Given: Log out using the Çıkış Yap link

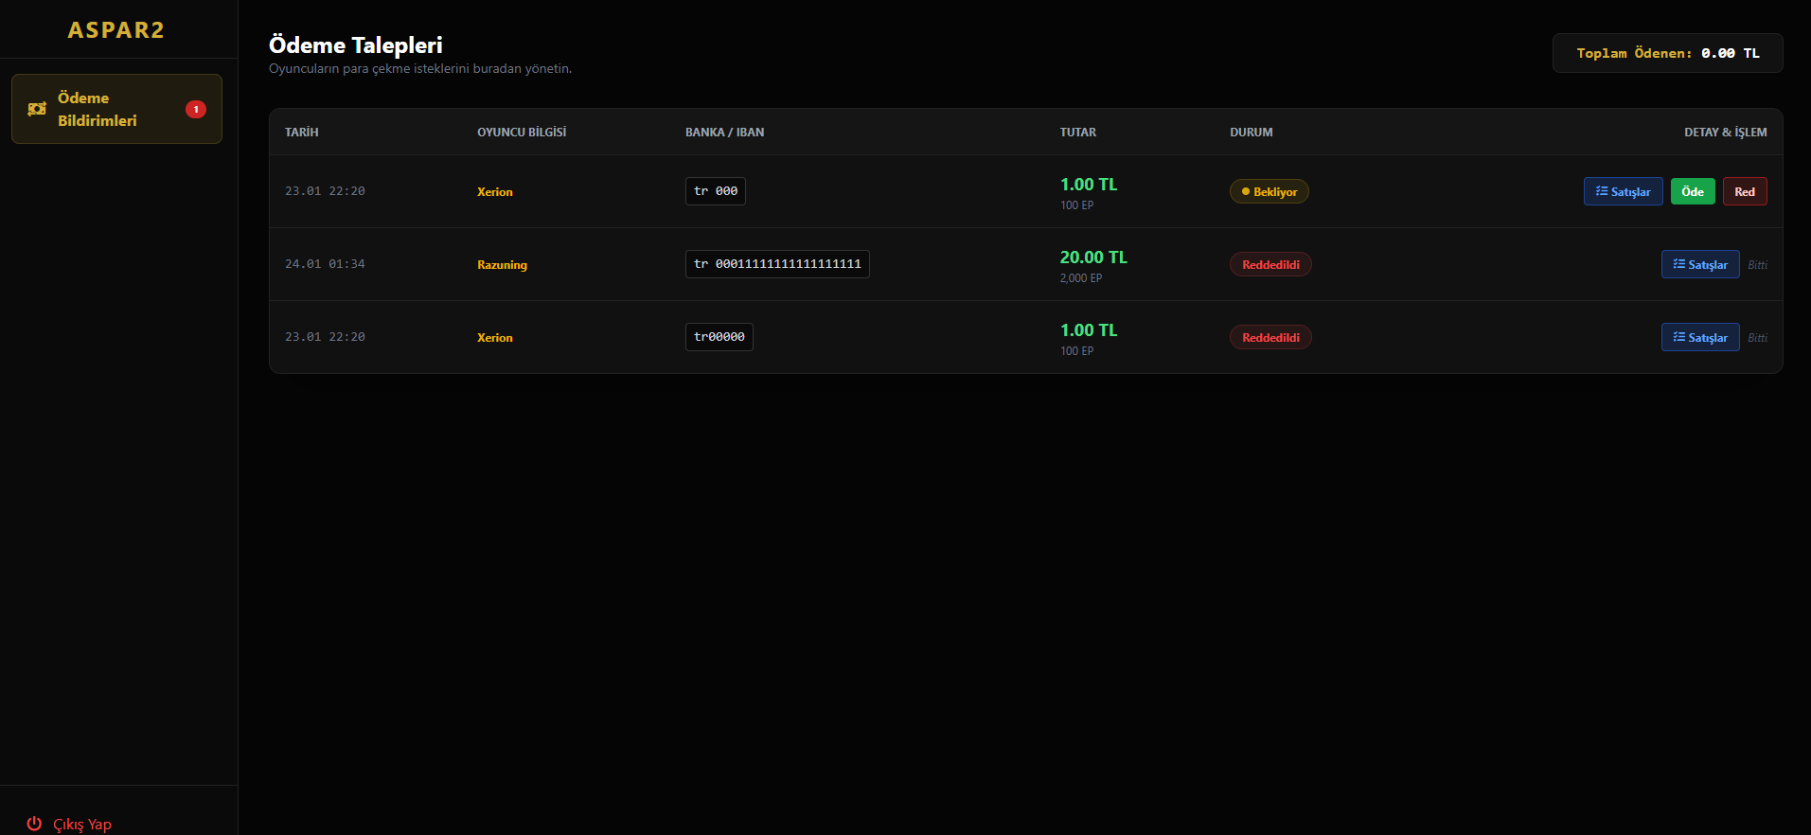Looking at the screenshot, I should click(x=81, y=824).
